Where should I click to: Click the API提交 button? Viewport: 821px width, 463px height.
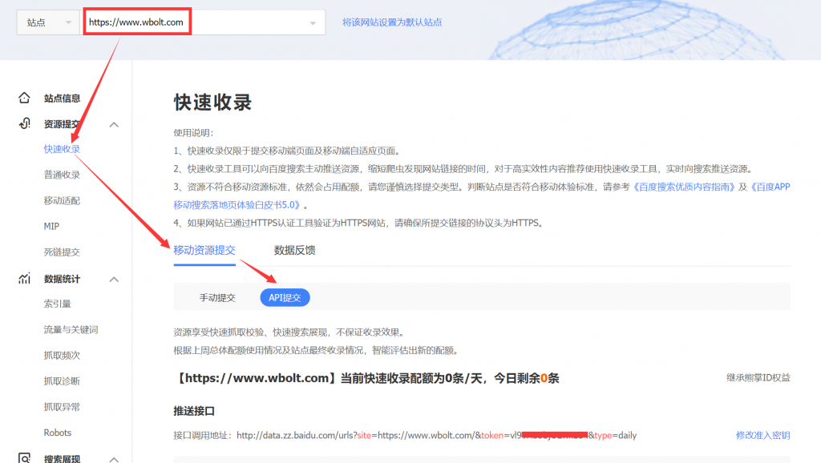pyautogui.click(x=285, y=296)
